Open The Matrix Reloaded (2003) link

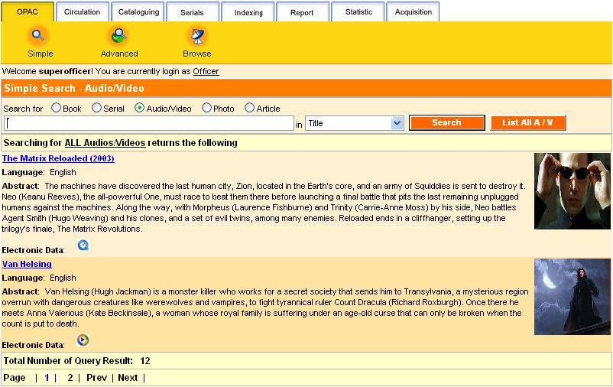coord(58,158)
